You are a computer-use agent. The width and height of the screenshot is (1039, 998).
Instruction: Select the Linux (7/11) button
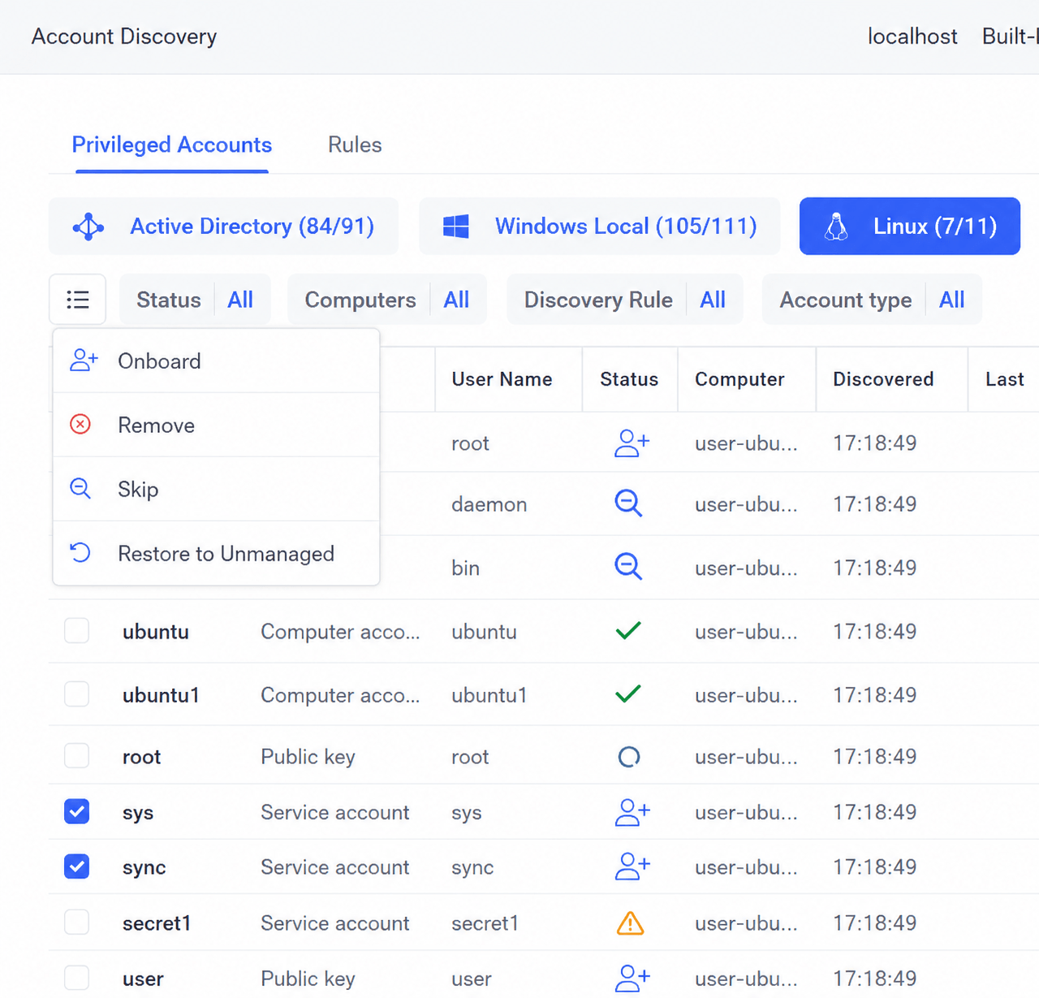(910, 226)
